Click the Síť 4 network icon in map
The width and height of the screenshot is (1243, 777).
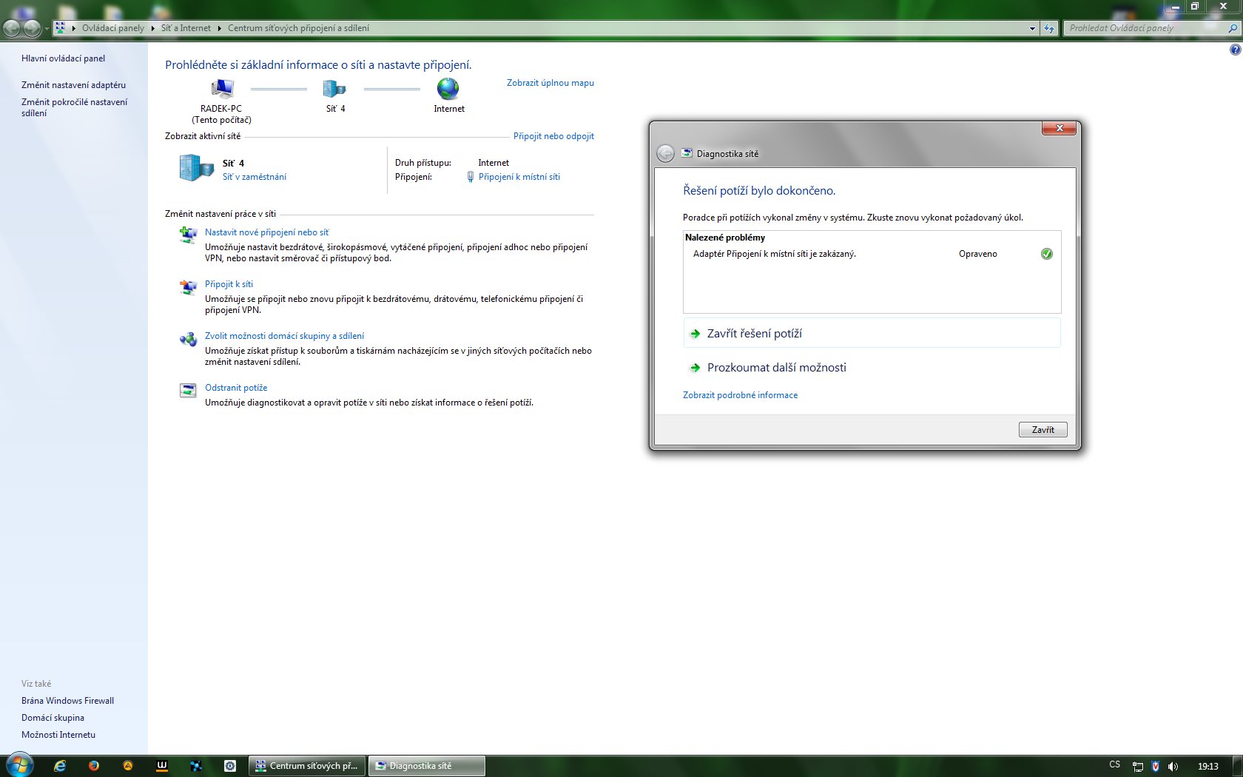tap(334, 89)
